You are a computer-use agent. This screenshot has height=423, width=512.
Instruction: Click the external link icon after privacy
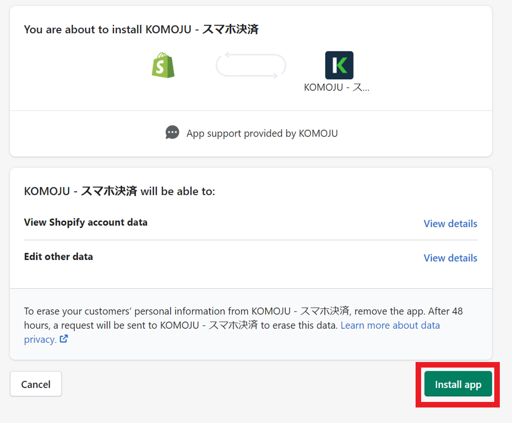64,339
